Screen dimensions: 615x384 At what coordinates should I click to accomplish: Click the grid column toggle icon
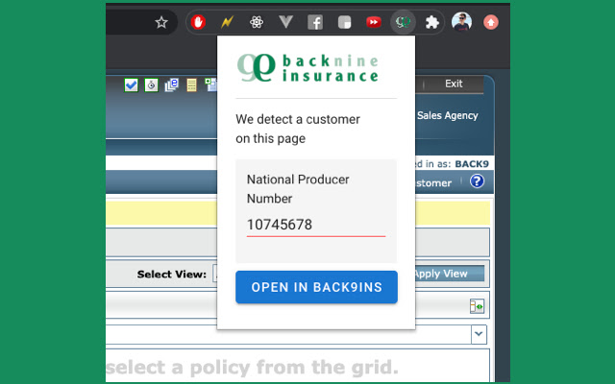pos(477,306)
